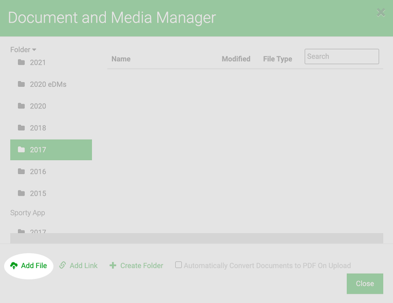Open the 2020 eDMs folder
The image size is (393, 303).
(48, 84)
